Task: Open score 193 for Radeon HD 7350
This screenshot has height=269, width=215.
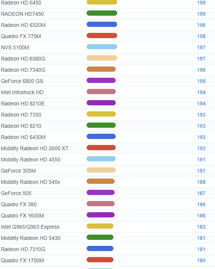Action: coord(201,115)
